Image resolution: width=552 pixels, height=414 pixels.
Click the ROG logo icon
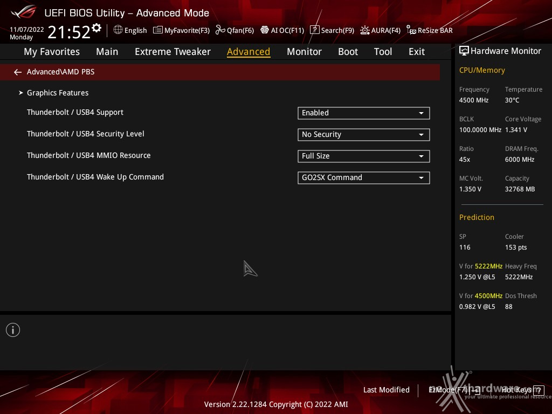pyautogui.click(x=23, y=12)
